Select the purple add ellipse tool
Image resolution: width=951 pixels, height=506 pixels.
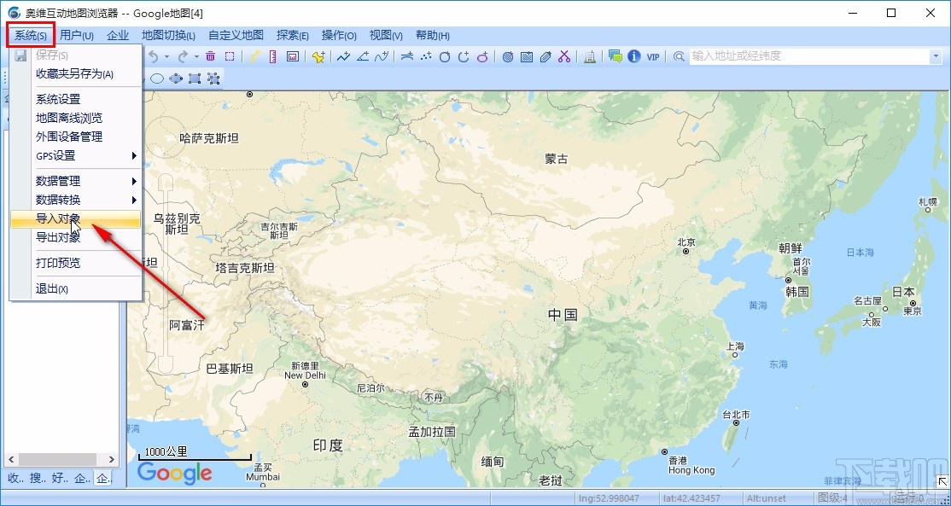(483, 56)
